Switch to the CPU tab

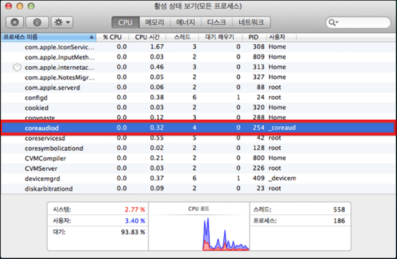click(x=125, y=23)
